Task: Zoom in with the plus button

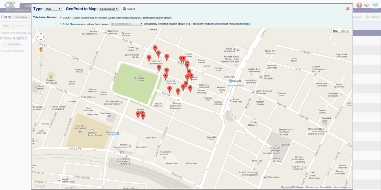Action: [41, 57]
